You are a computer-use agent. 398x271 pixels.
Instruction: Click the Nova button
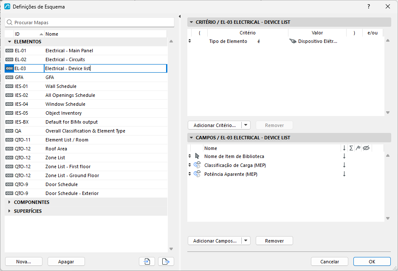(x=24, y=261)
